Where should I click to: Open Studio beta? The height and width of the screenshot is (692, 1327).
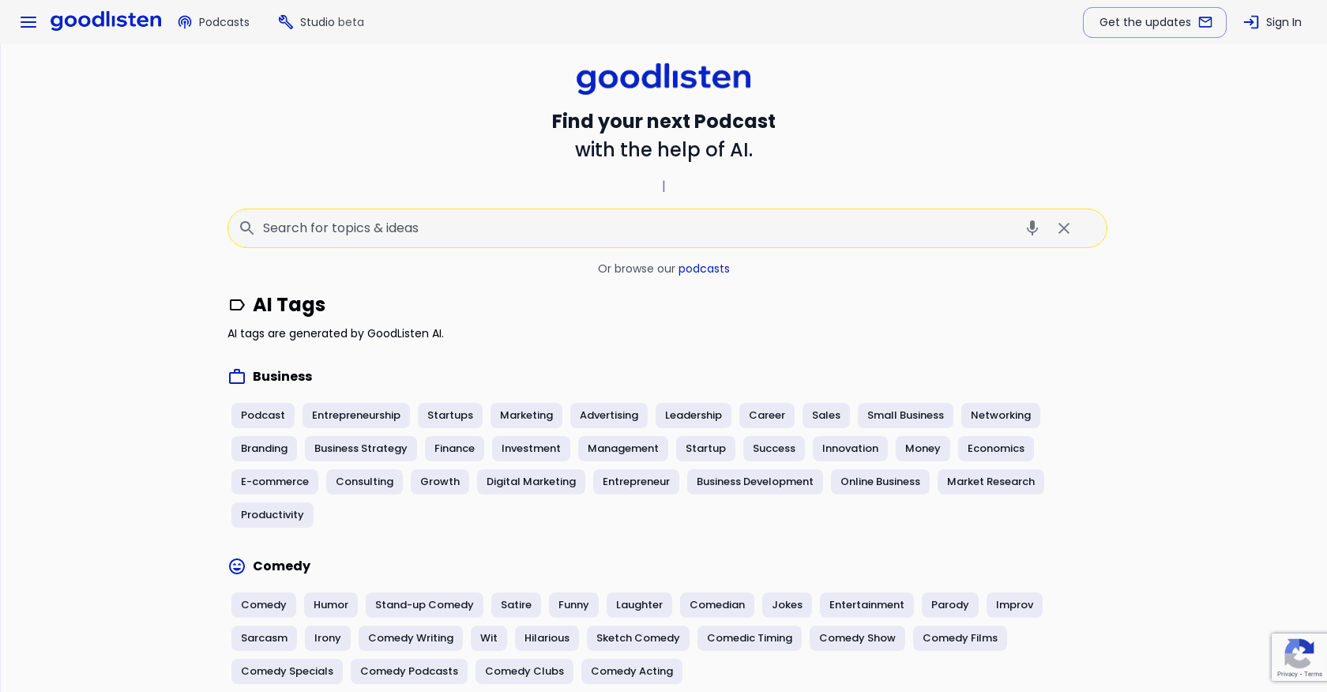[321, 22]
